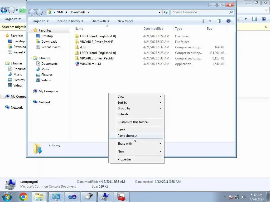The width and height of the screenshot is (270, 202).
Task: Open Group by submenu
Action: (136, 108)
